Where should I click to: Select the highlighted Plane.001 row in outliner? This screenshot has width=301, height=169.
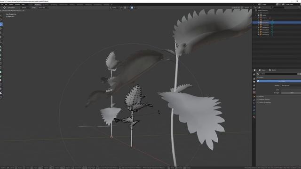click(x=277, y=23)
